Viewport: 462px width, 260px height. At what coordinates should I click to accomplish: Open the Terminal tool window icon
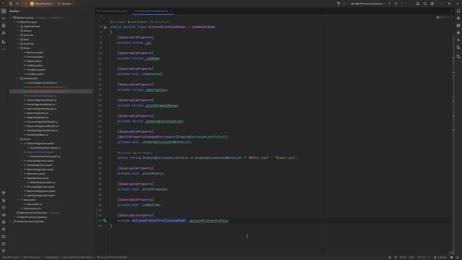coord(4,237)
